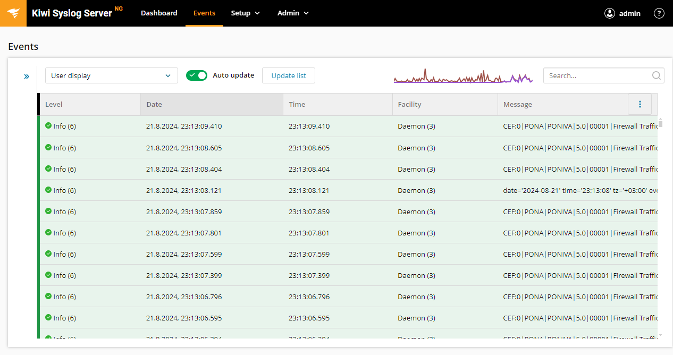
Task: Select date cell 21.8.2024, 23:13:07.801
Action: pos(184,233)
